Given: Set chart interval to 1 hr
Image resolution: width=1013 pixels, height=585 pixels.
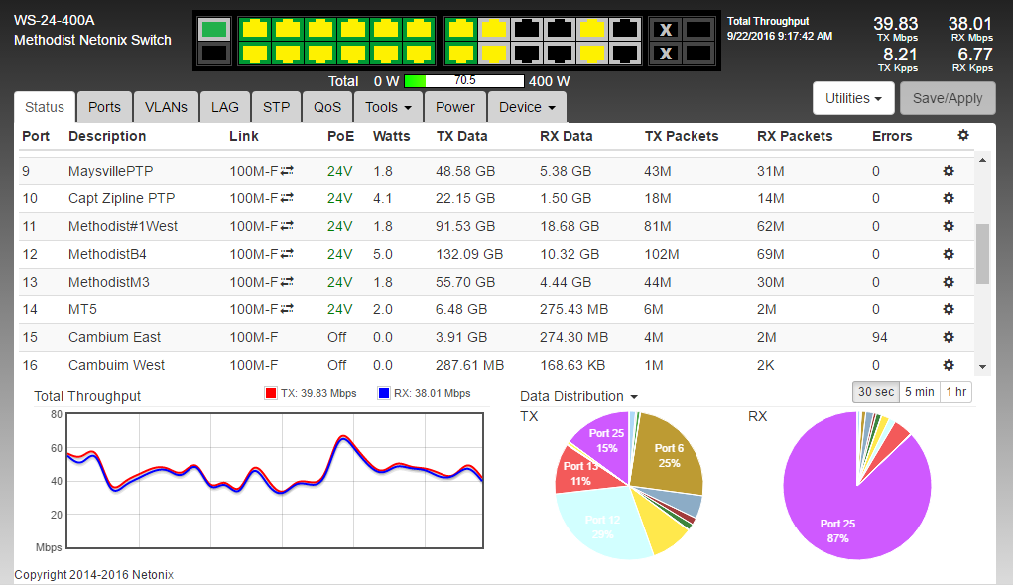Looking at the screenshot, I should point(955,392).
